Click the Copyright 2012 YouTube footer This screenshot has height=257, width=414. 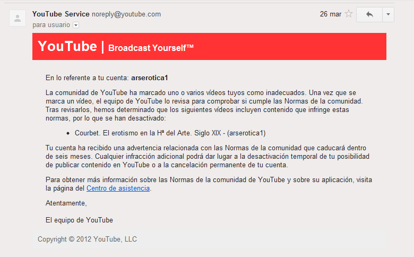(x=87, y=239)
